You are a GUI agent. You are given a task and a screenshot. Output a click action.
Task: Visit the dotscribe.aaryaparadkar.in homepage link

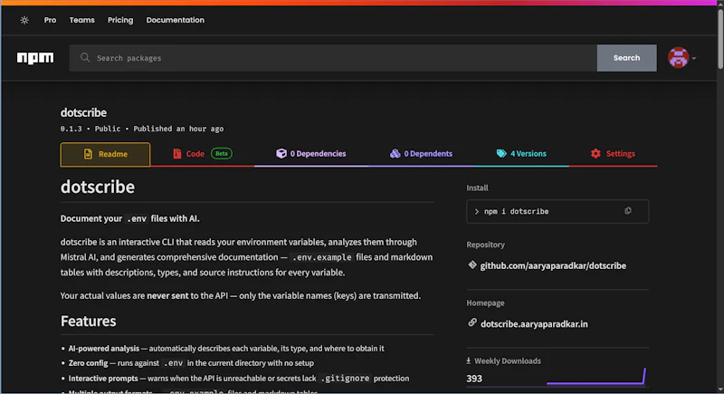(x=534, y=324)
